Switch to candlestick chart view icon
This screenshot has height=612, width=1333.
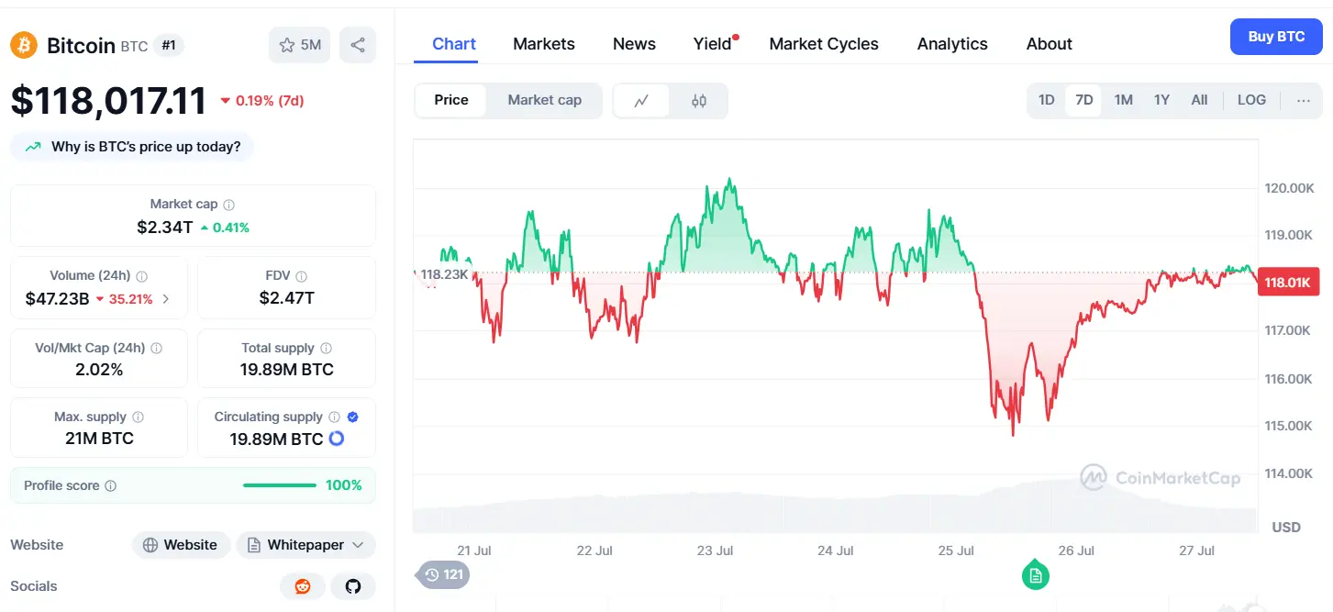(x=699, y=101)
